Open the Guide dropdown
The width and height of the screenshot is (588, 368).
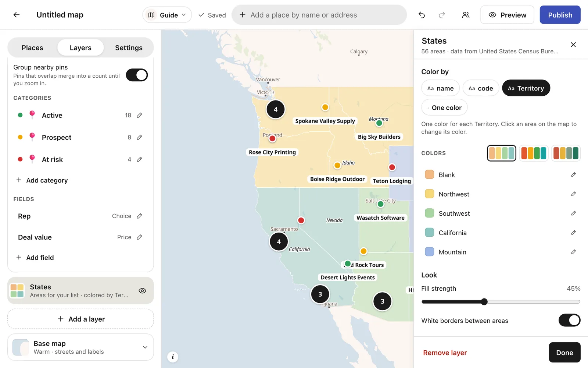coord(167,15)
